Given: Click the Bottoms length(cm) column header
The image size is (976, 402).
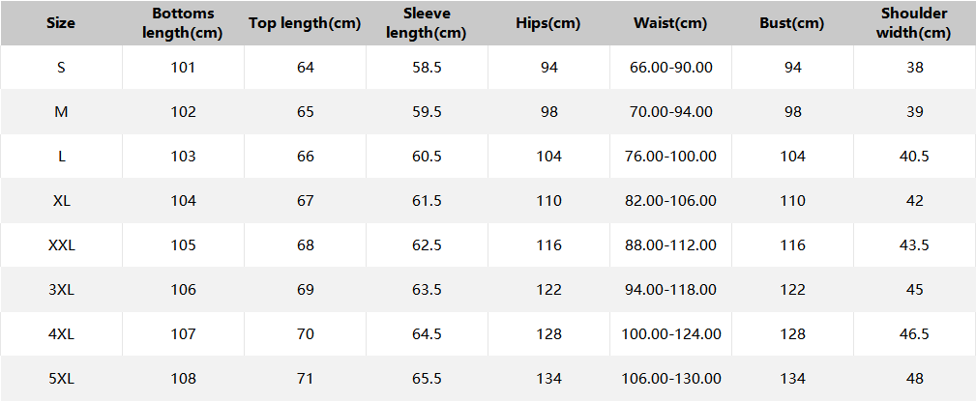Looking at the screenshot, I should [183, 23].
